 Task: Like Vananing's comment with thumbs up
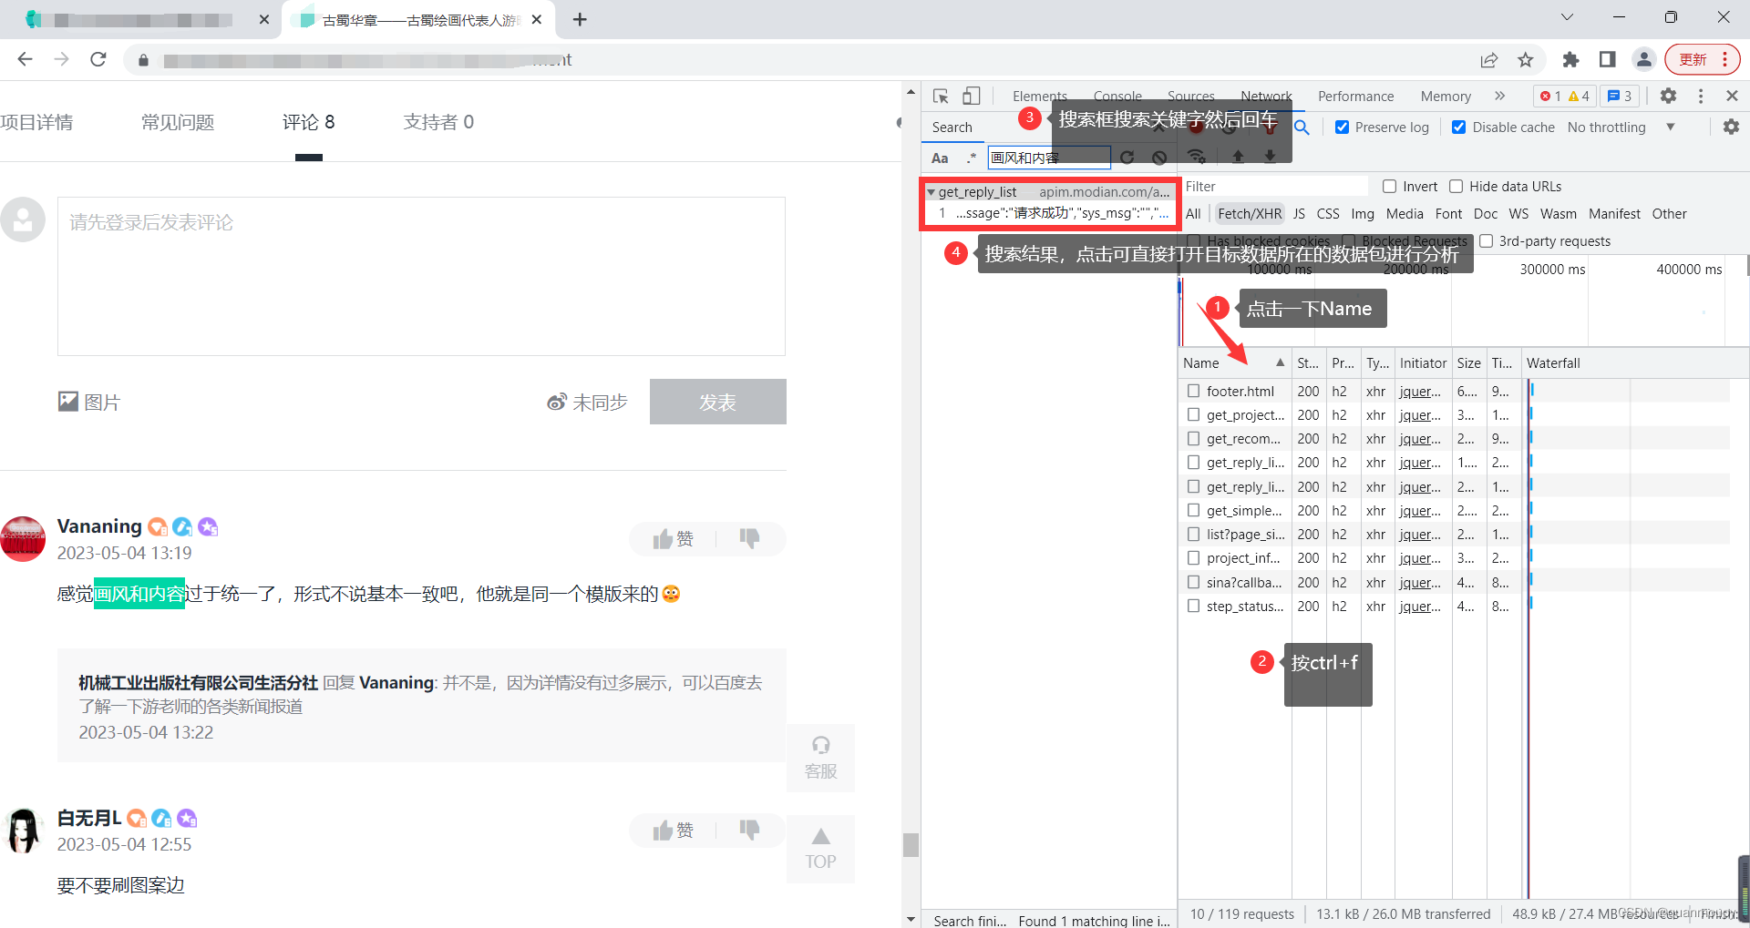point(674,539)
